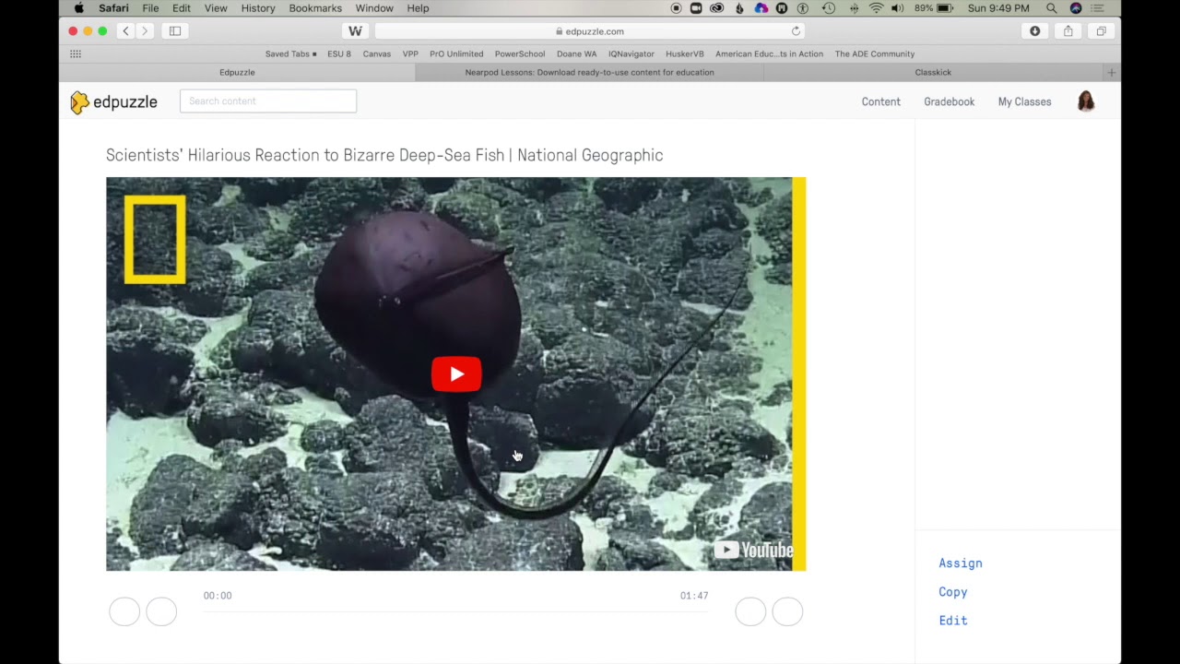Open Siri from the menu bar
The width and height of the screenshot is (1180, 664).
pos(1075,8)
